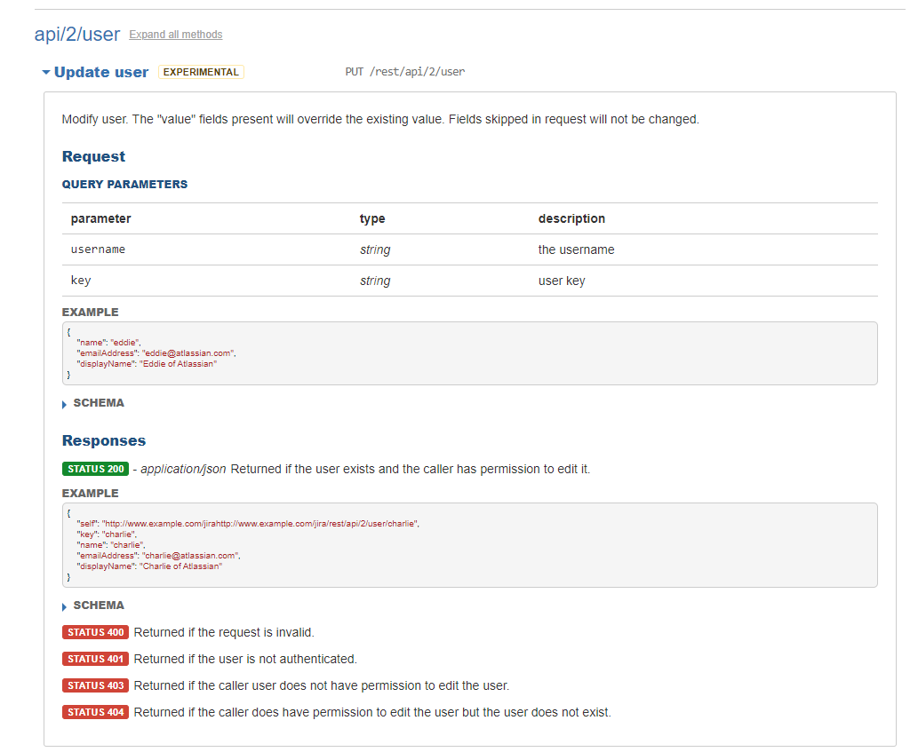
Task: Click the "name": "charlie" line
Action: tap(111, 545)
